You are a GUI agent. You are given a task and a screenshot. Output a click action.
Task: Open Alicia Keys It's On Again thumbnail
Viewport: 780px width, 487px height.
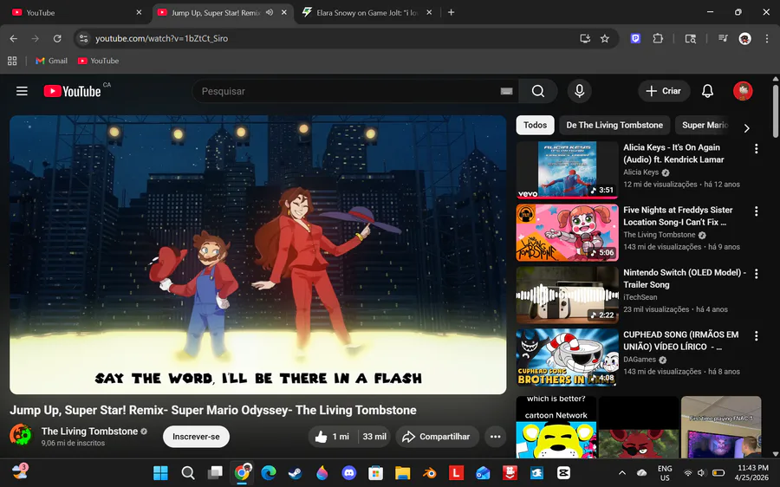pyautogui.click(x=567, y=170)
